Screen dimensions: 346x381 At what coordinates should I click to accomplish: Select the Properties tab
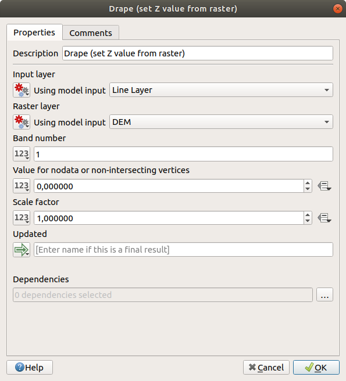point(34,32)
